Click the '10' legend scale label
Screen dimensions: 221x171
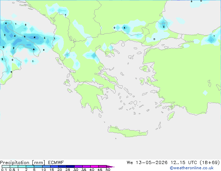(44, 170)
